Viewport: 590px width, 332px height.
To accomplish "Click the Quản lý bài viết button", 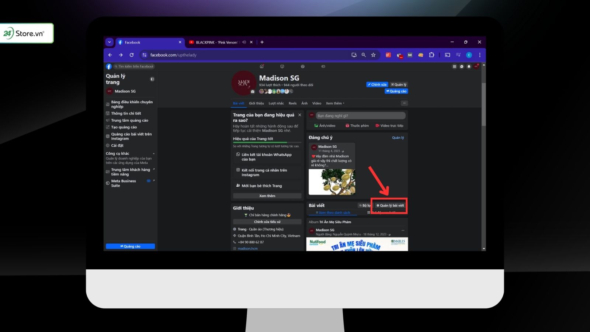I will (390, 205).
